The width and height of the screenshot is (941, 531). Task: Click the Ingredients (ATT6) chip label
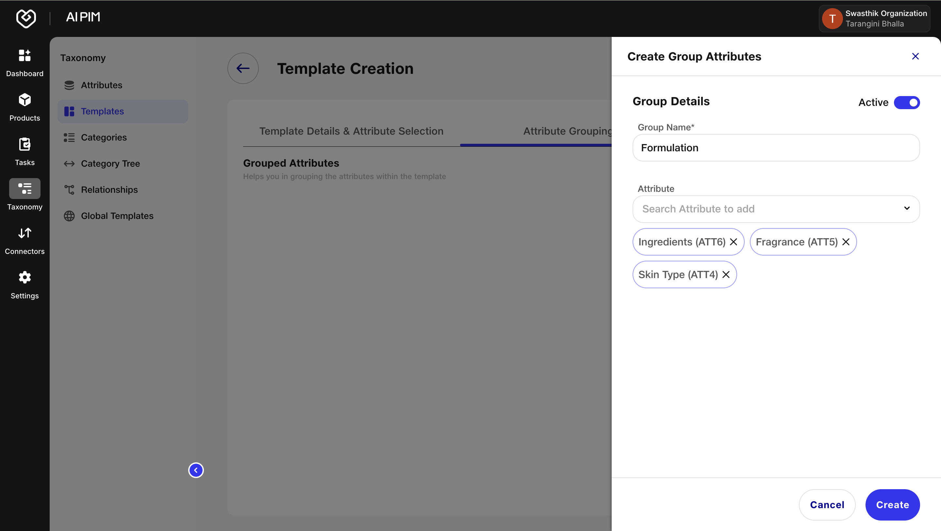coord(682,242)
